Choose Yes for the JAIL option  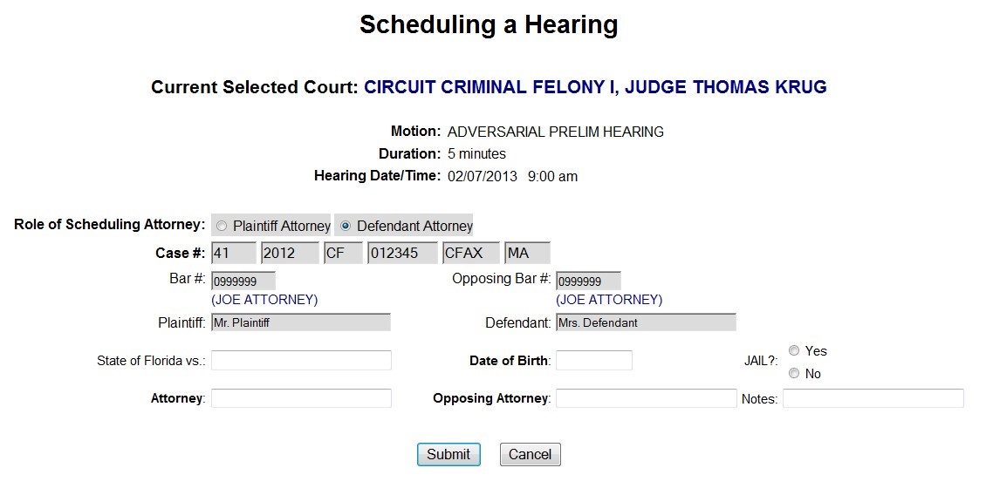[x=794, y=350]
